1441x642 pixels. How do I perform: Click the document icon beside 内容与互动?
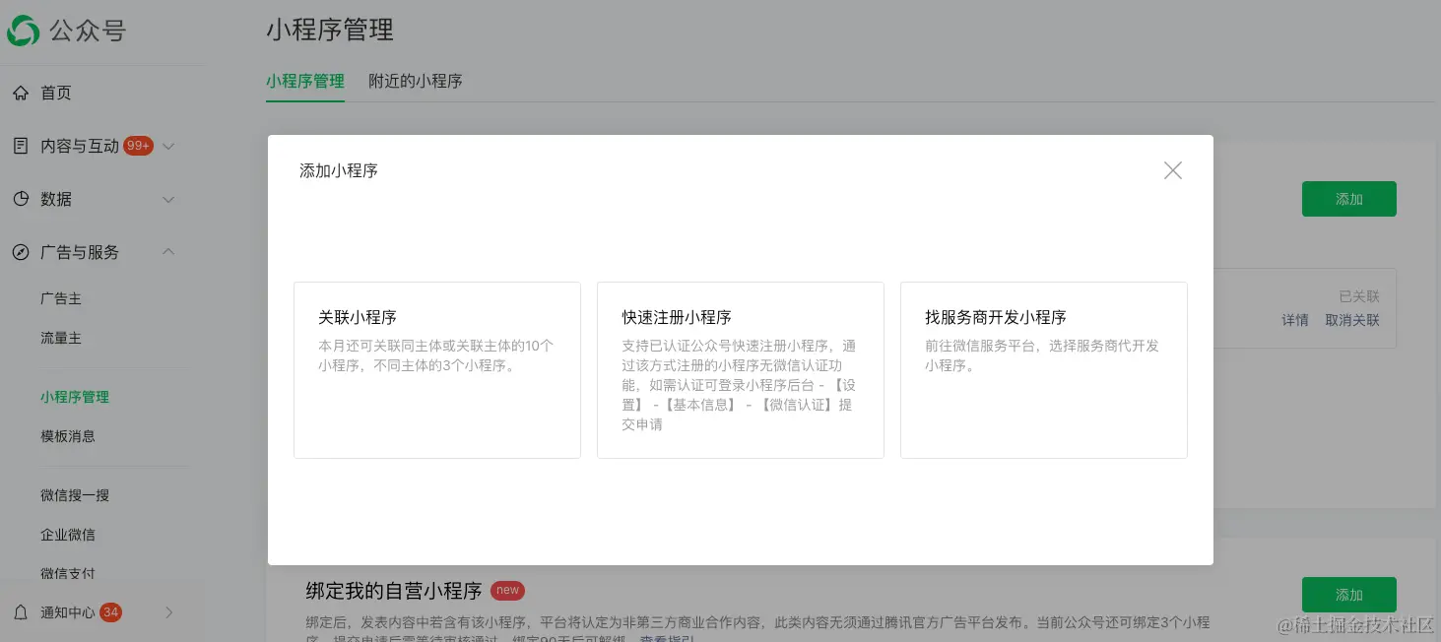pyautogui.click(x=21, y=146)
